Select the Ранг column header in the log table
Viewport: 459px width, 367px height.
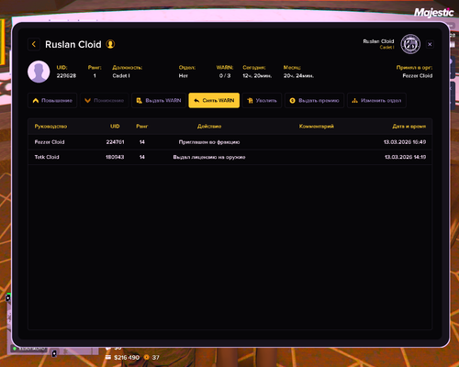point(142,127)
